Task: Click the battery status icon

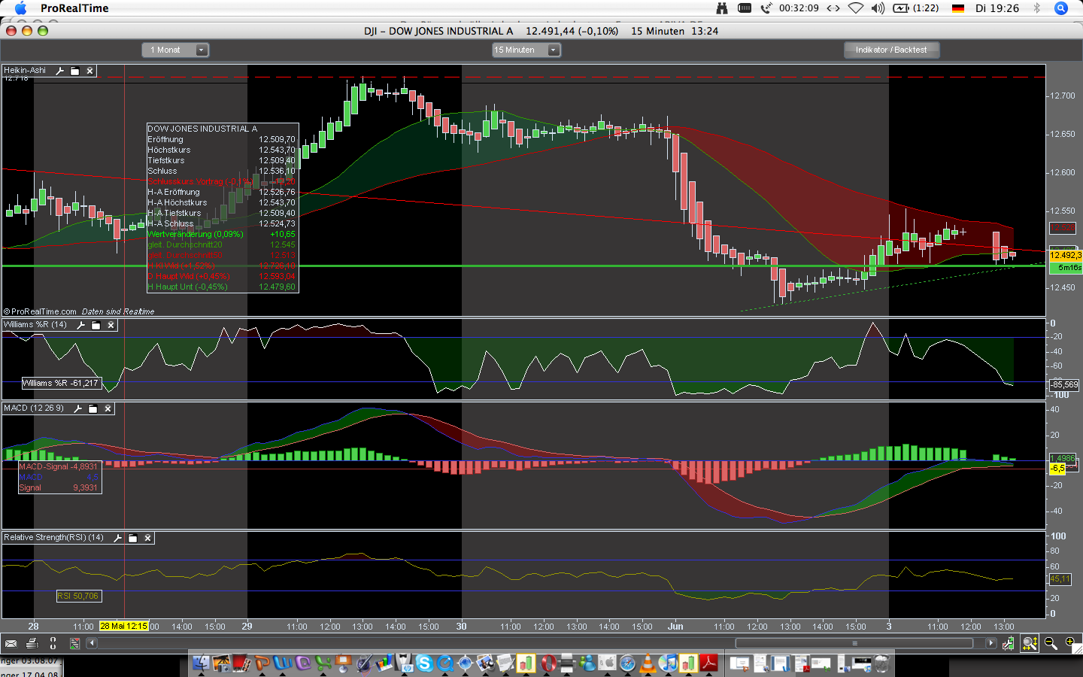Action: coord(901,8)
